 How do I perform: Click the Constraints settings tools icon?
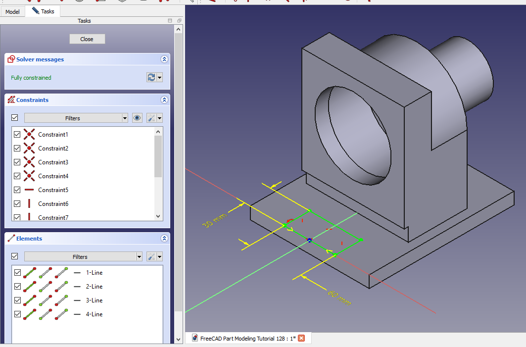(152, 118)
